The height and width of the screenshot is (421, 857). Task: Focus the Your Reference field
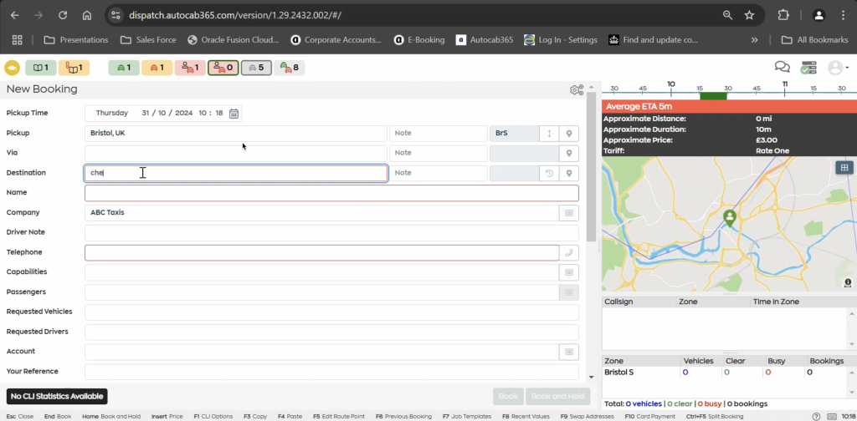331,372
